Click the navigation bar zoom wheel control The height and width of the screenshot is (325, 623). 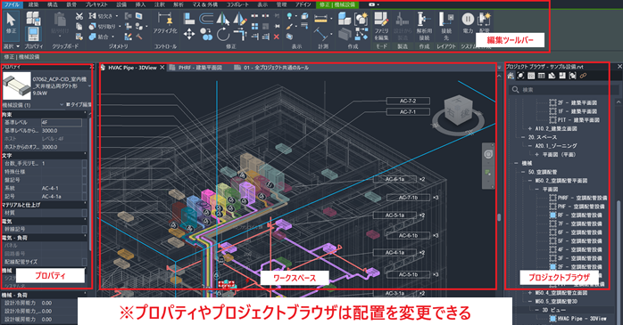pyautogui.click(x=488, y=154)
